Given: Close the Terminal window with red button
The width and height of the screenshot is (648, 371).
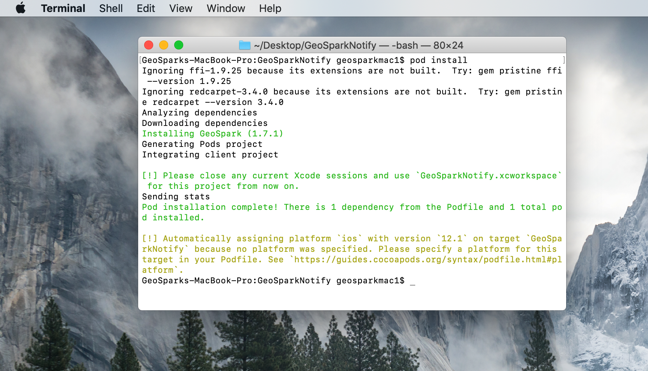Looking at the screenshot, I should (149, 45).
